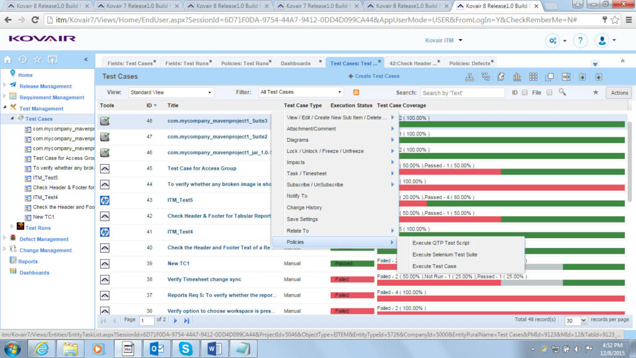Screen dimensions: 636x358
Task: Click the Search by Text input field
Action: pyautogui.click(x=462, y=93)
